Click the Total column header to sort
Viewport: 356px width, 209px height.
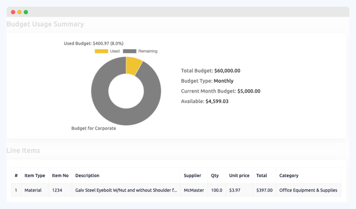261,175
